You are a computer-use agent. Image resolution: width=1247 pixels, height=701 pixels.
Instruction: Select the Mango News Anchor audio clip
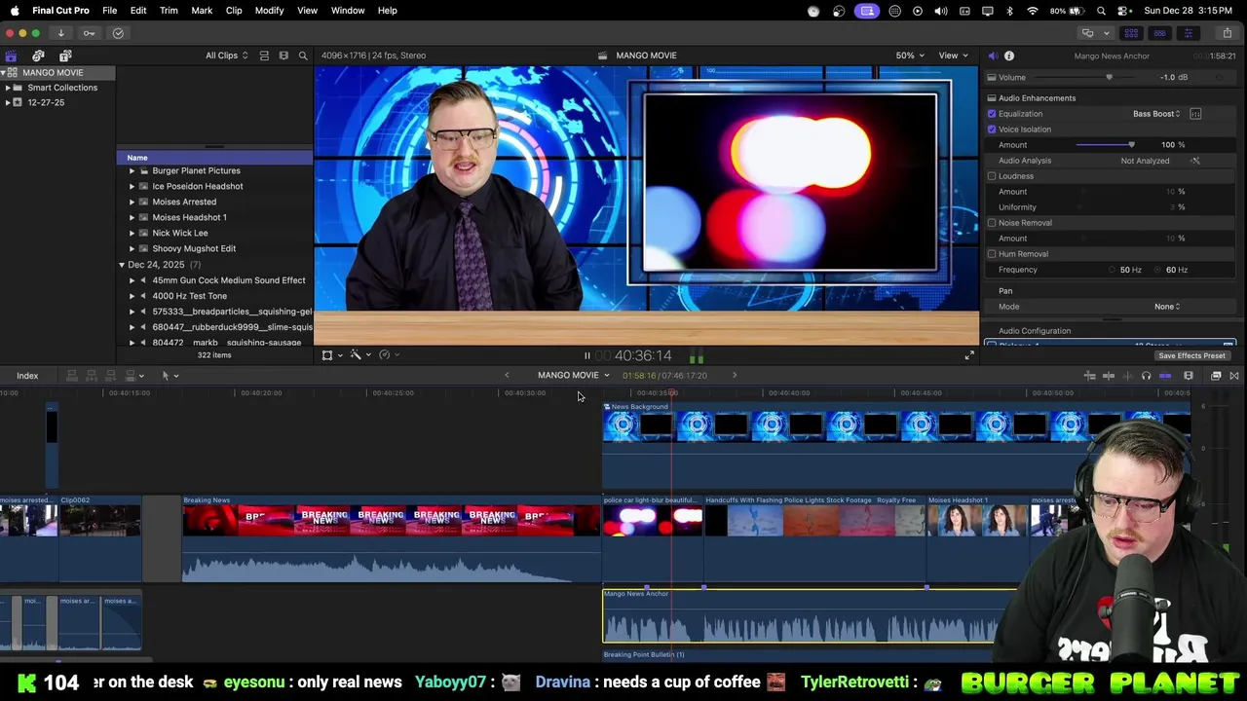click(809, 615)
